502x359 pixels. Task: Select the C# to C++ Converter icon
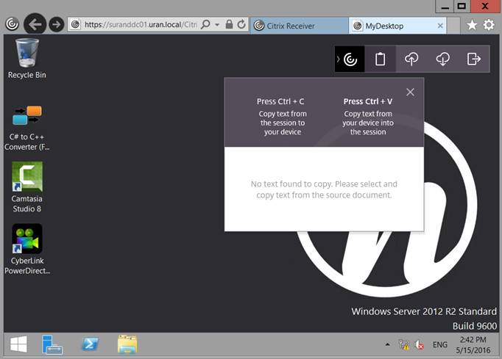(x=27, y=128)
